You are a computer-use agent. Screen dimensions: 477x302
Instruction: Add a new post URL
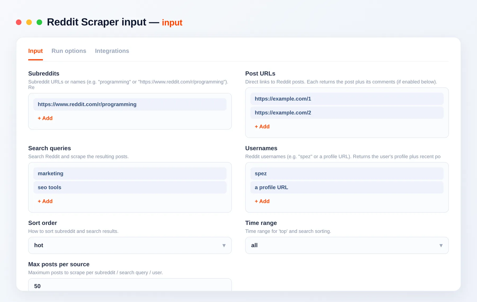point(262,127)
